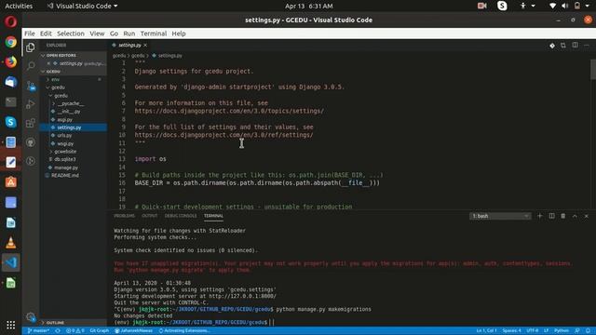Open the View menu
Viewport: 596px width, 335px height.
(x=97, y=33)
